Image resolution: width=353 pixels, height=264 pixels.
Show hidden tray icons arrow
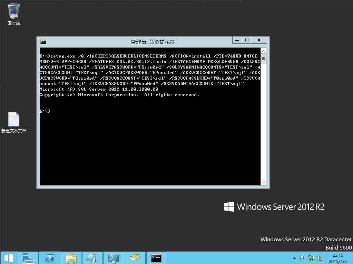(294, 258)
